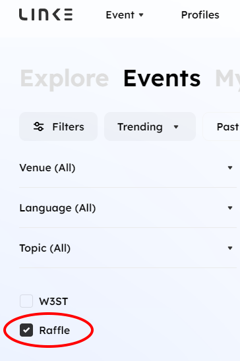Go to the Profiles page

200,15
